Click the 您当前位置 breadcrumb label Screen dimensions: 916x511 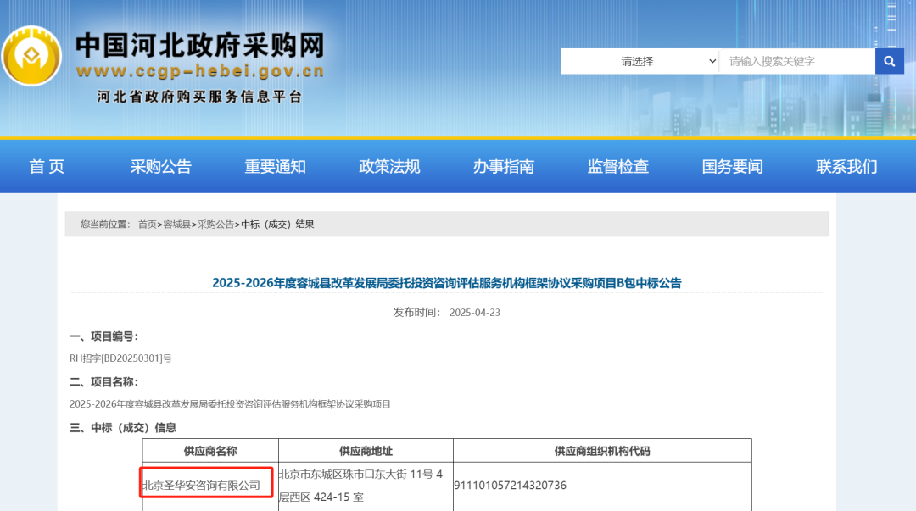105,225
